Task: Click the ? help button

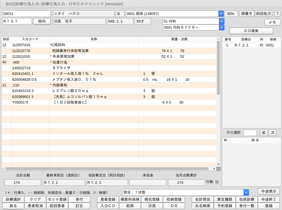Action: point(277,14)
